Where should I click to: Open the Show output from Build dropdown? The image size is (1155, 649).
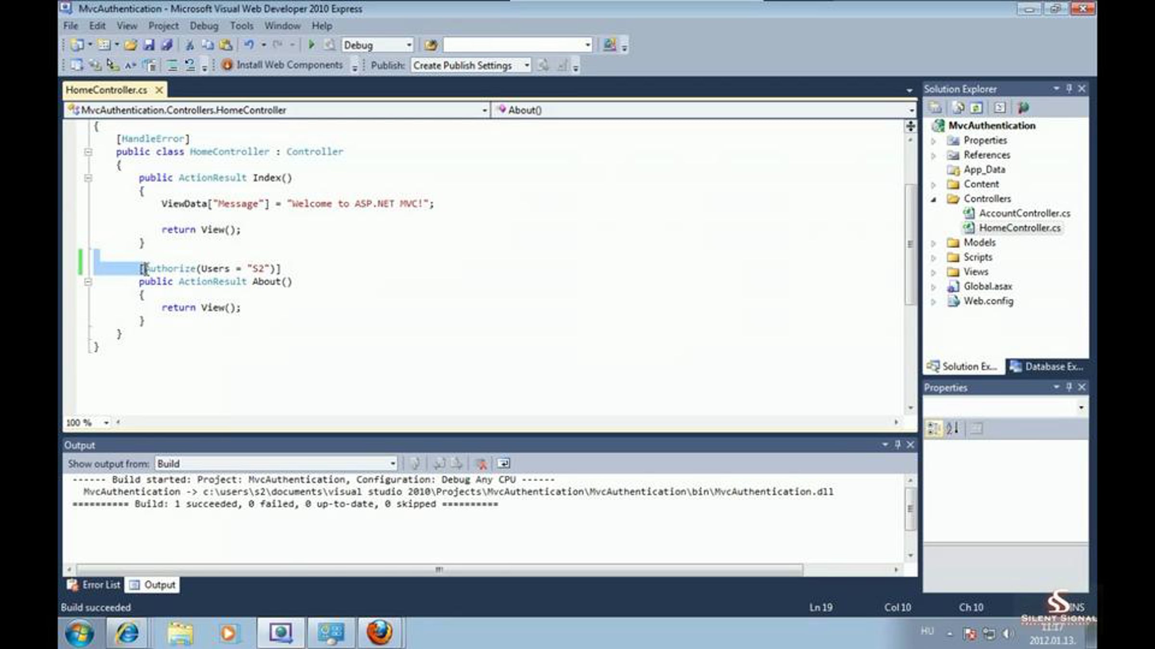tap(393, 463)
